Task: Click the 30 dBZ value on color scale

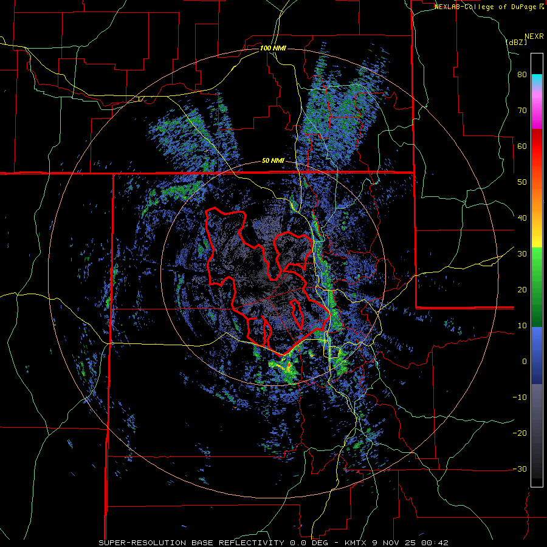Action: (x=522, y=254)
